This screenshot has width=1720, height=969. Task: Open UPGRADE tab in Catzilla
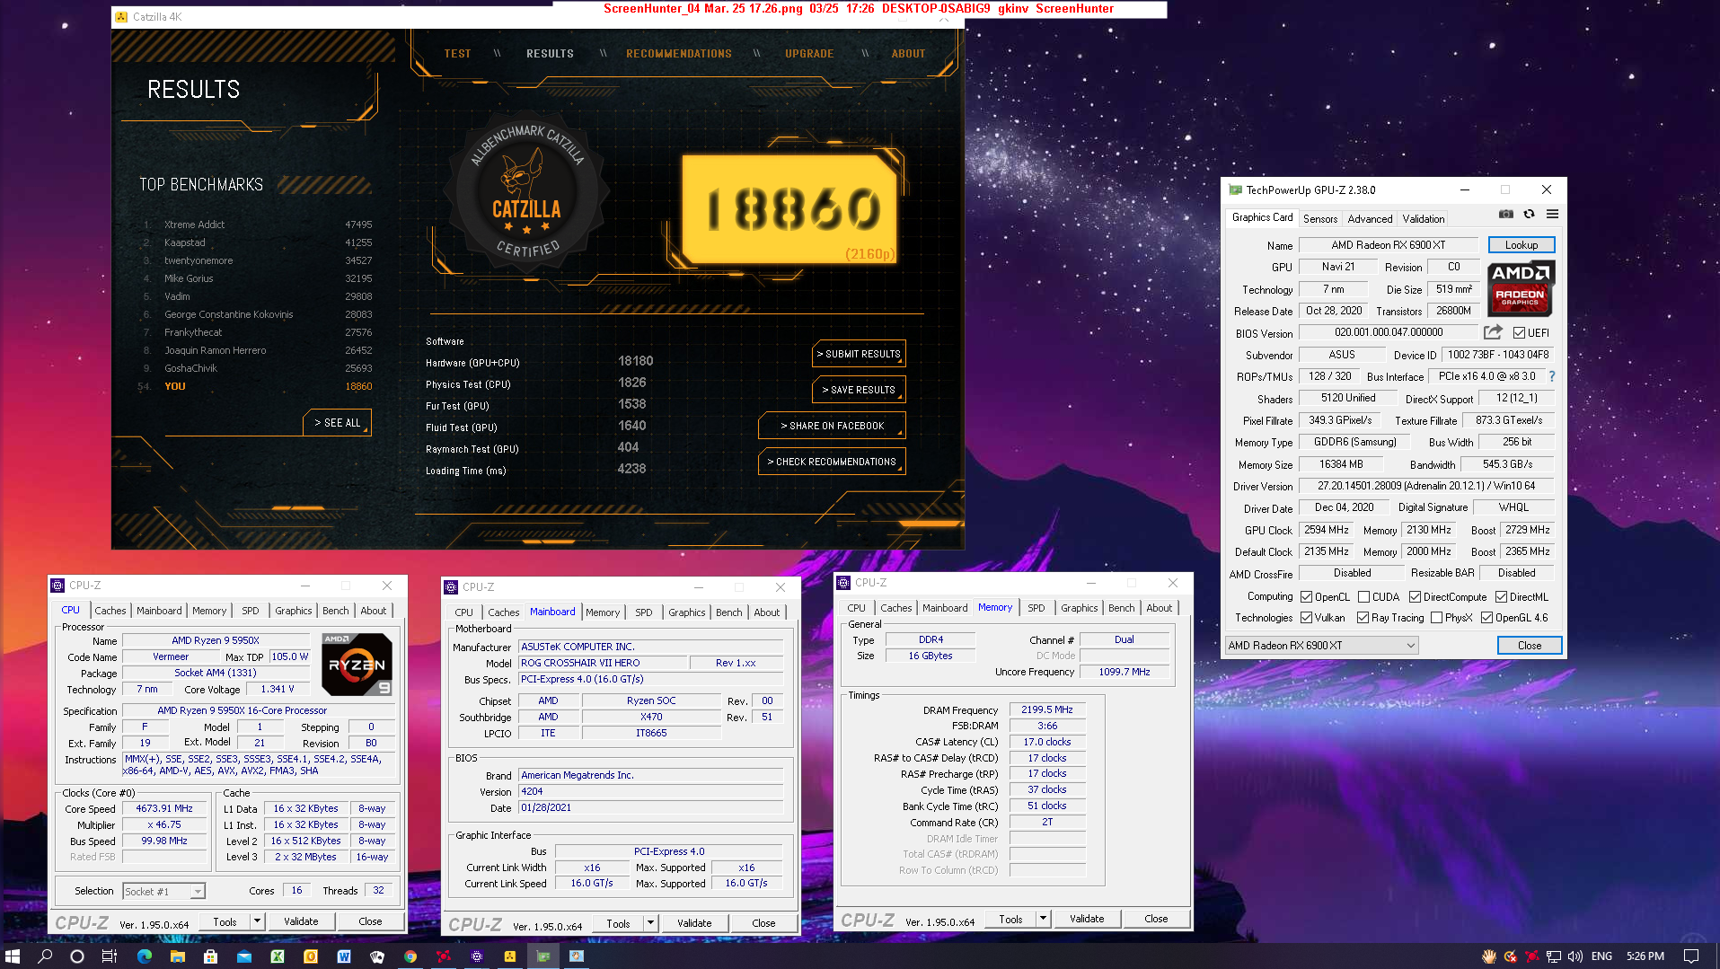tap(809, 54)
